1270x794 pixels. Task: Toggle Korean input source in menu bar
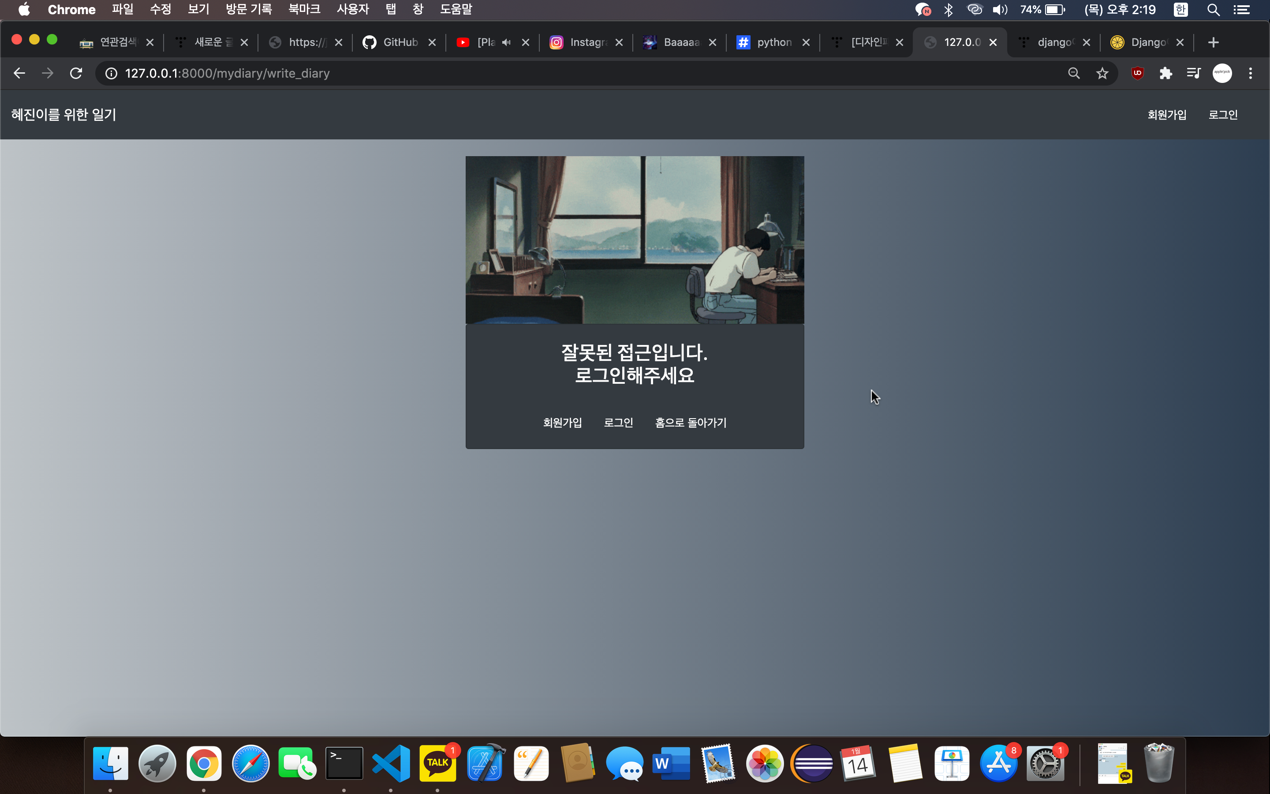pos(1180,9)
